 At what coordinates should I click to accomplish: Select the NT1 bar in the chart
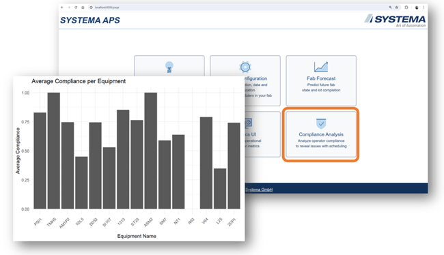click(178, 172)
